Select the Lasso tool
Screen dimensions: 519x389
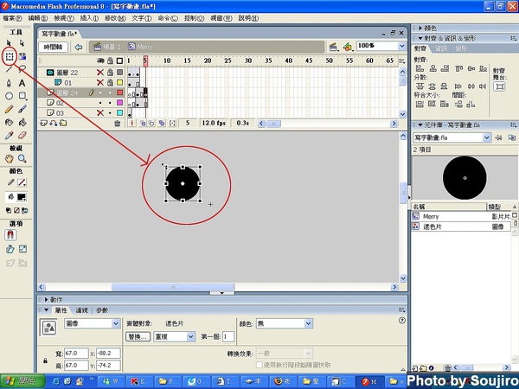22,69
